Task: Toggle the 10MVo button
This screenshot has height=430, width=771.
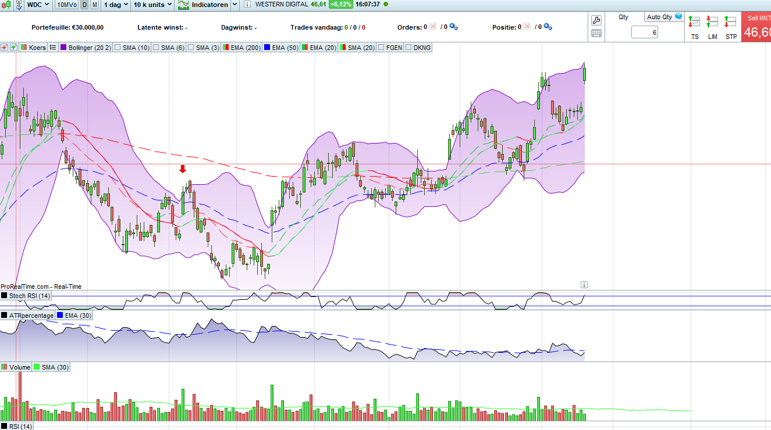Action: tap(67, 5)
